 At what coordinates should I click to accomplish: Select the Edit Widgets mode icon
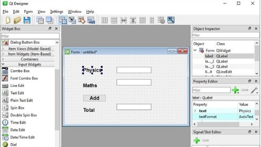point(63,20)
